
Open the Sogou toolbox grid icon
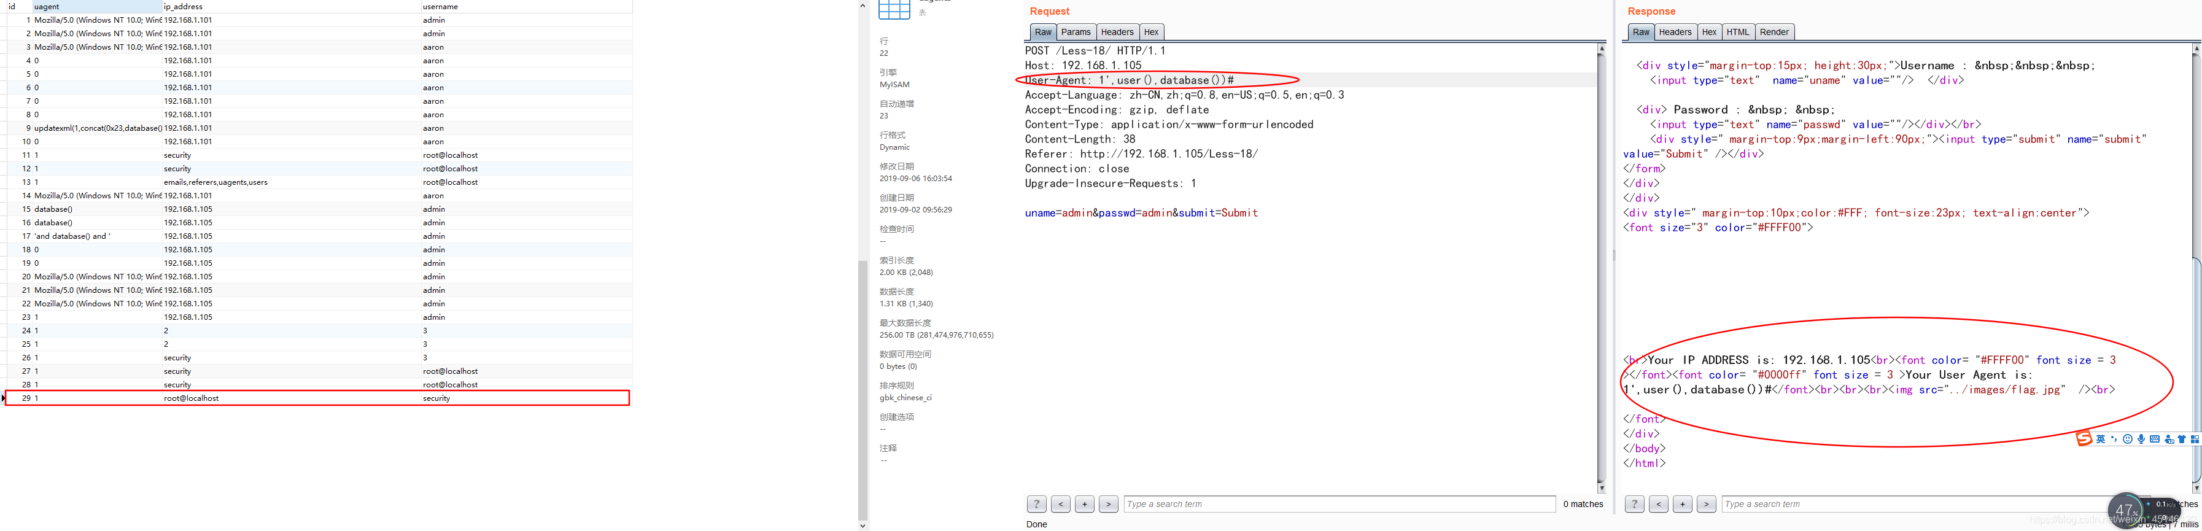pyautogui.click(x=2194, y=440)
